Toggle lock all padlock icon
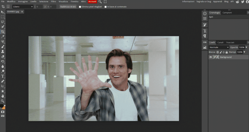The width and height of the screenshot is (249, 132). tap(227, 52)
